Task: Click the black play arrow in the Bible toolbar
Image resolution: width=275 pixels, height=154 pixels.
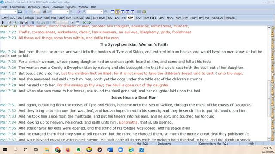Action: pos(3,23)
